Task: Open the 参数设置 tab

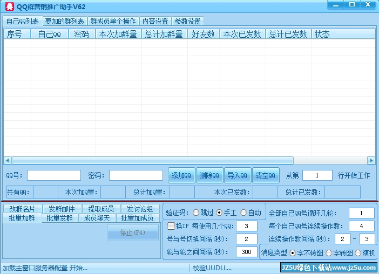Action: pyautogui.click(x=187, y=21)
